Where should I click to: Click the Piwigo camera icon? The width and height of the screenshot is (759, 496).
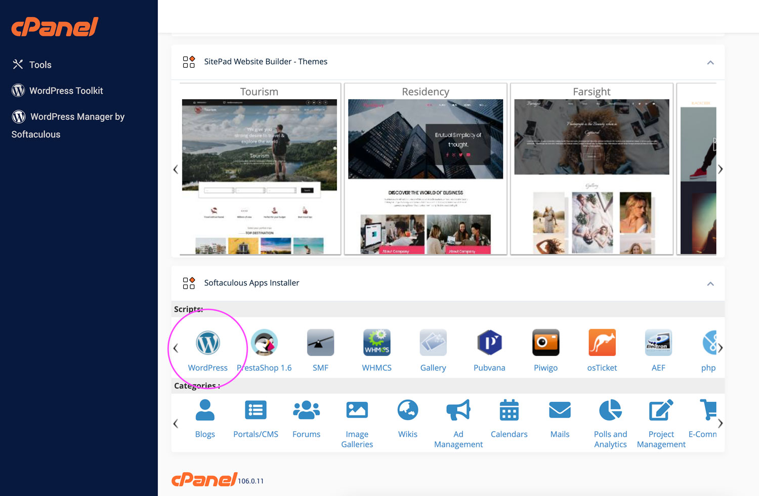point(545,343)
